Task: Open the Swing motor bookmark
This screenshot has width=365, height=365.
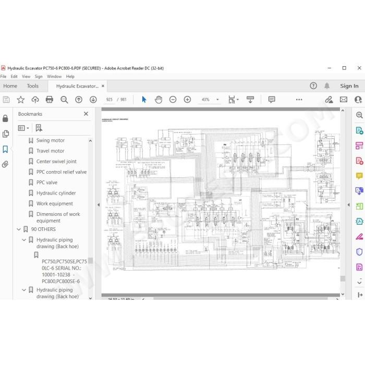Action: (x=51, y=140)
